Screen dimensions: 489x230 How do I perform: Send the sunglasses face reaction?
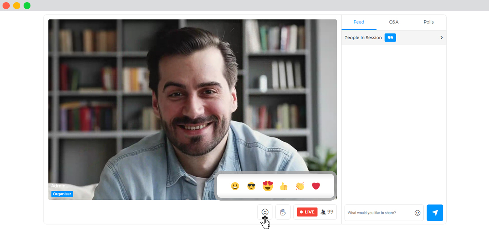pos(251,186)
